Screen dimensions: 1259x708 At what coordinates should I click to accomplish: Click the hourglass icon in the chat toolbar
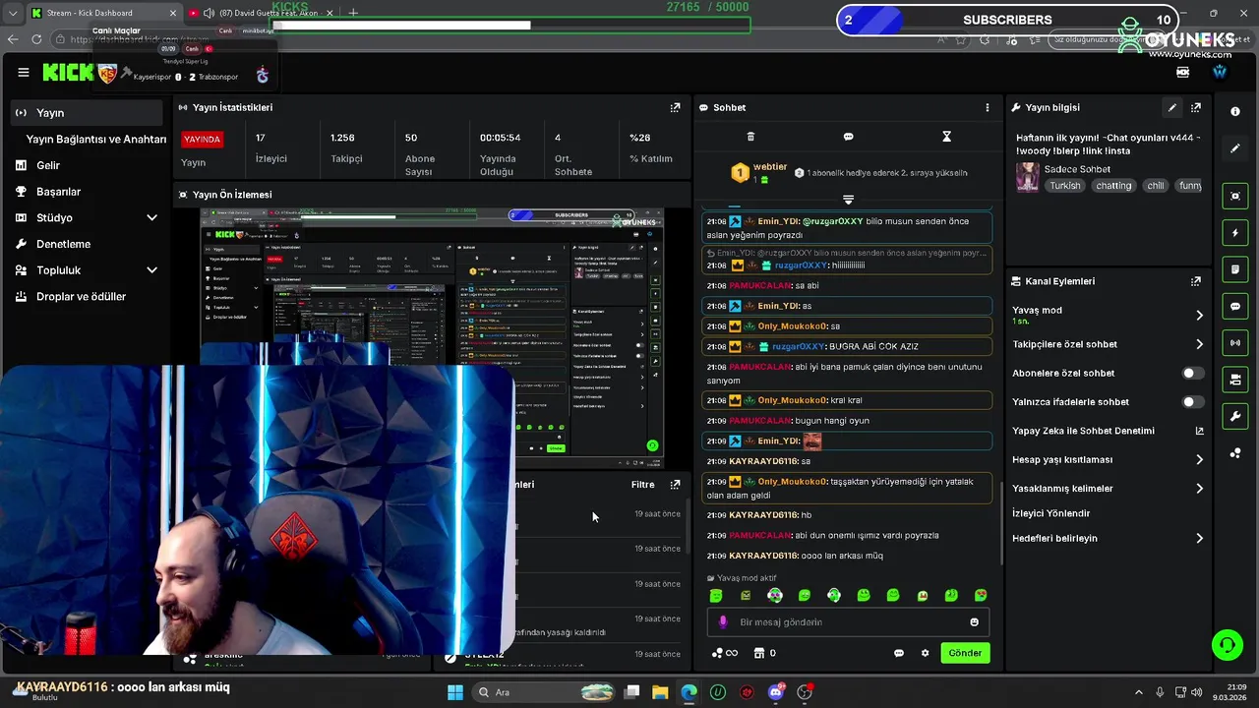pyautogui.click(x=946, y=137)
